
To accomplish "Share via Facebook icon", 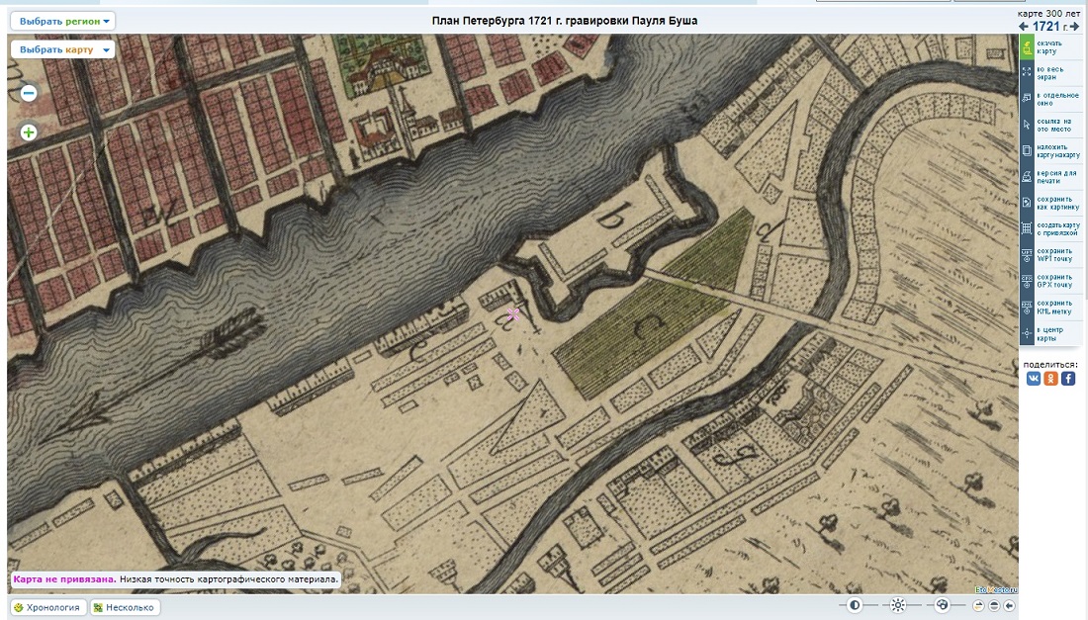I will [1068, 378].
